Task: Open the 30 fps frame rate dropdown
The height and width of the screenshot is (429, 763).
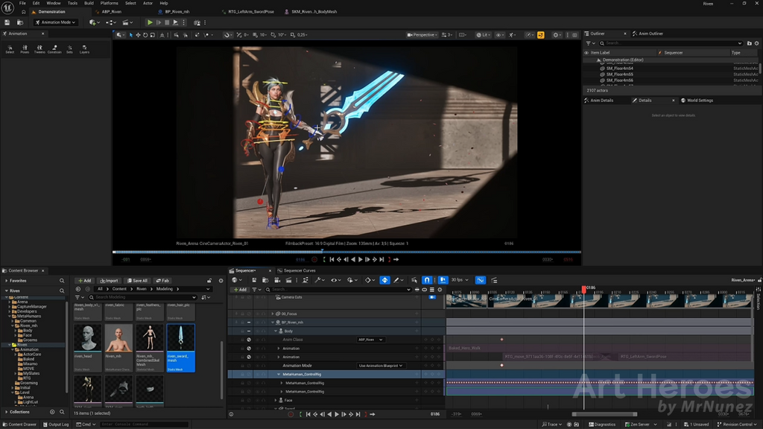Action: [x=459, y=280]
